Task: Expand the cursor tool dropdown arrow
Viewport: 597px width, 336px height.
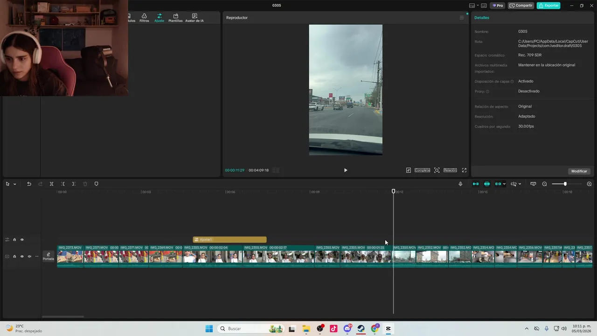Action: (14, 184)
